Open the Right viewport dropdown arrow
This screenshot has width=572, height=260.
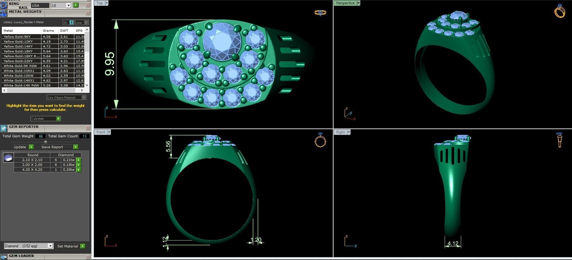tap(349, 132)
